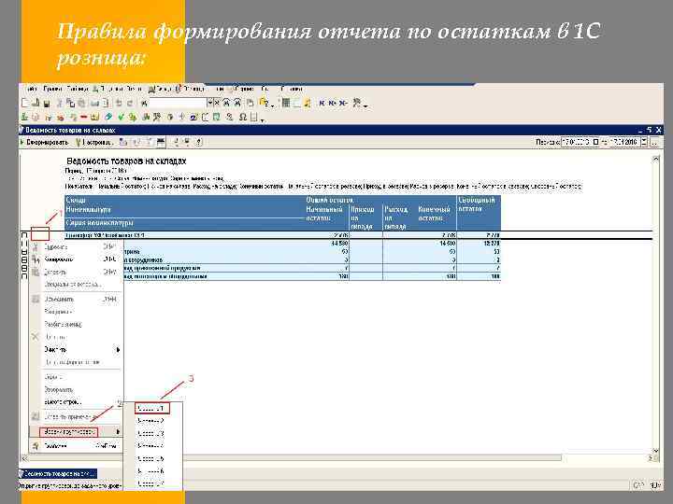Click the period end date field

(624, 142)
